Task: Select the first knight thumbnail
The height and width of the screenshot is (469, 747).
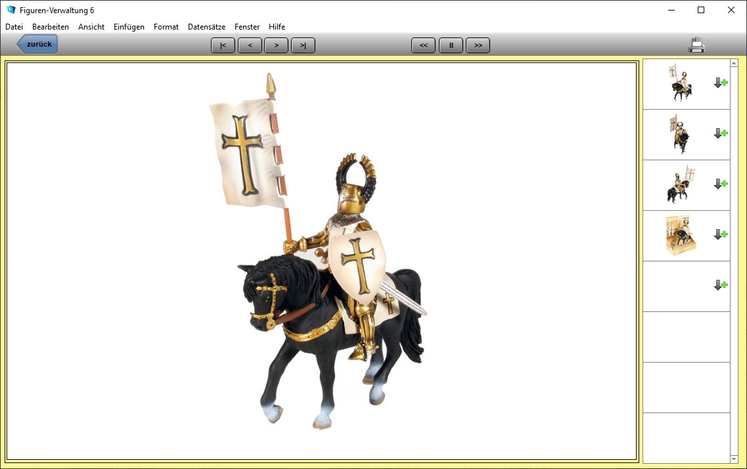Action: tap(680, 83)
